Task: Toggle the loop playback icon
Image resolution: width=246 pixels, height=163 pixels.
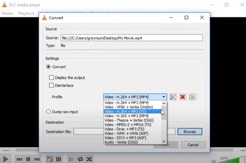Action: click(80, 159)
